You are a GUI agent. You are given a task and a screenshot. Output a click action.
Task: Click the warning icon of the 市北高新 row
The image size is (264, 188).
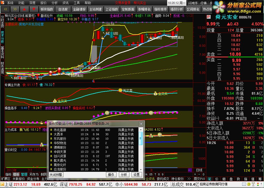51,130
